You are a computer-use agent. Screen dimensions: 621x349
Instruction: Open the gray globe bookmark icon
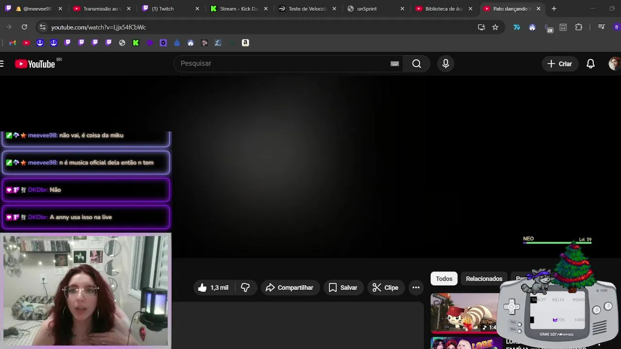click(122, 43)
